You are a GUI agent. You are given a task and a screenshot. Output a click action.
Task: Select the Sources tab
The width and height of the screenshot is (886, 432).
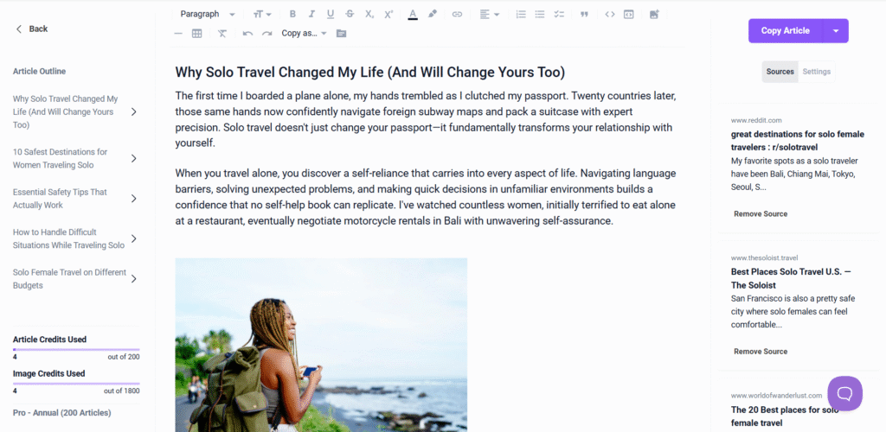click(780, 72)
